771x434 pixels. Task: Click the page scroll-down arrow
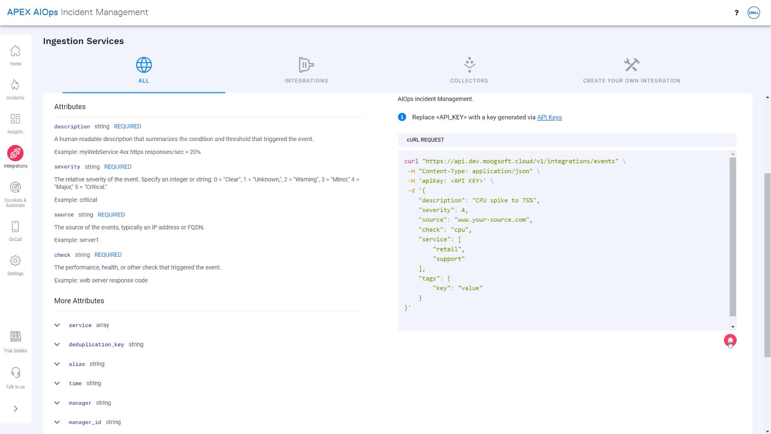pos(767,431)
